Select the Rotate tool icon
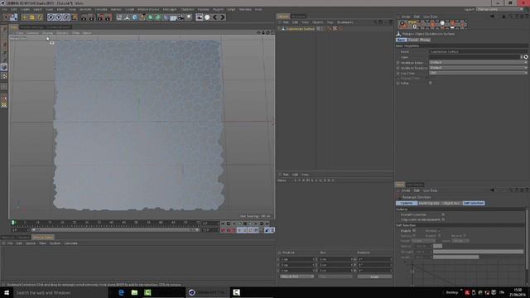530x298 pixels. tap(40, 17)
